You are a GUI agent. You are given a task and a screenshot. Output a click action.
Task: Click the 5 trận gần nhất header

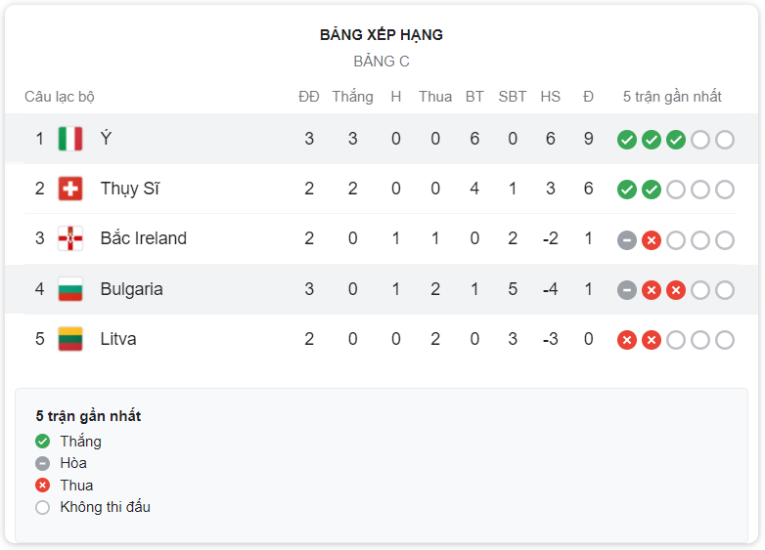(x=672, y=97)
